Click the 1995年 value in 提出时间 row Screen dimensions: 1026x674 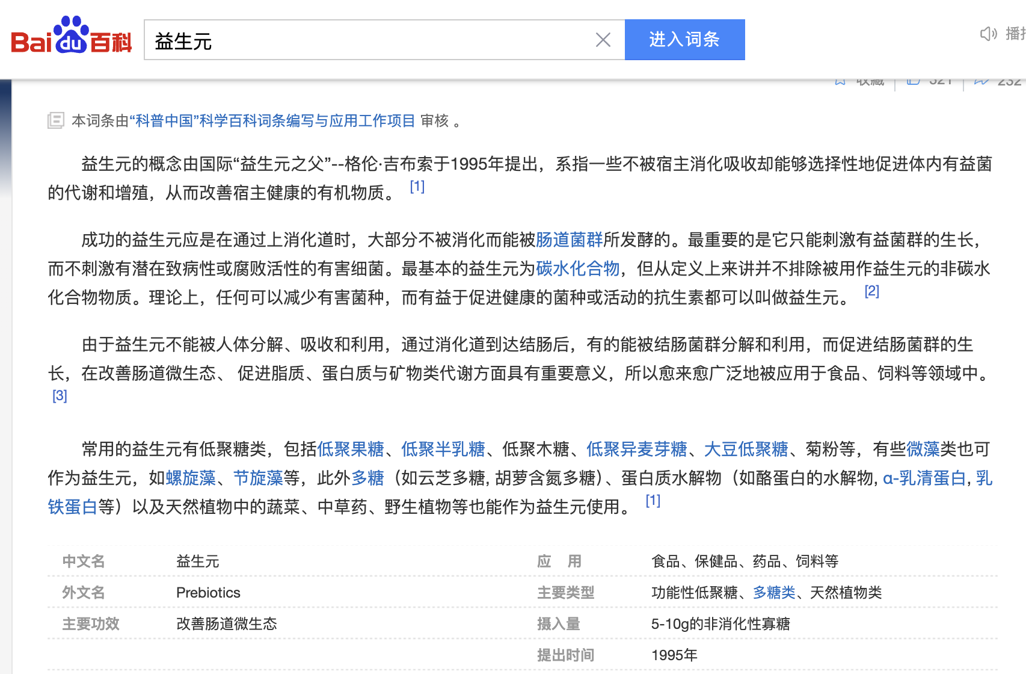click(x=674, y=655)
